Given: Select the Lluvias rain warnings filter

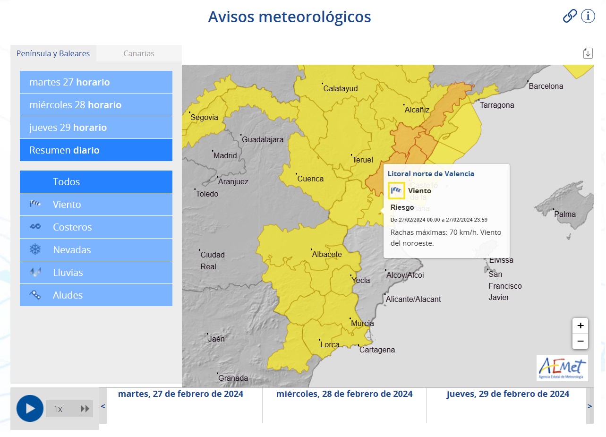Looking at the screenshot, I should [x=96, y=273].
